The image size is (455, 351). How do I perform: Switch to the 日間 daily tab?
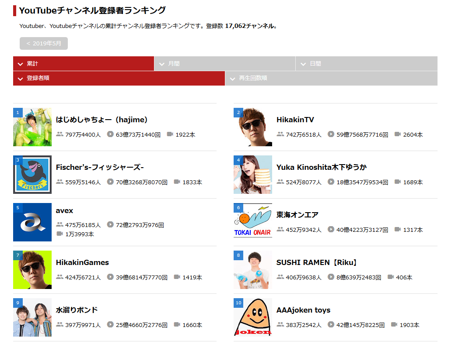click(367, 63)
